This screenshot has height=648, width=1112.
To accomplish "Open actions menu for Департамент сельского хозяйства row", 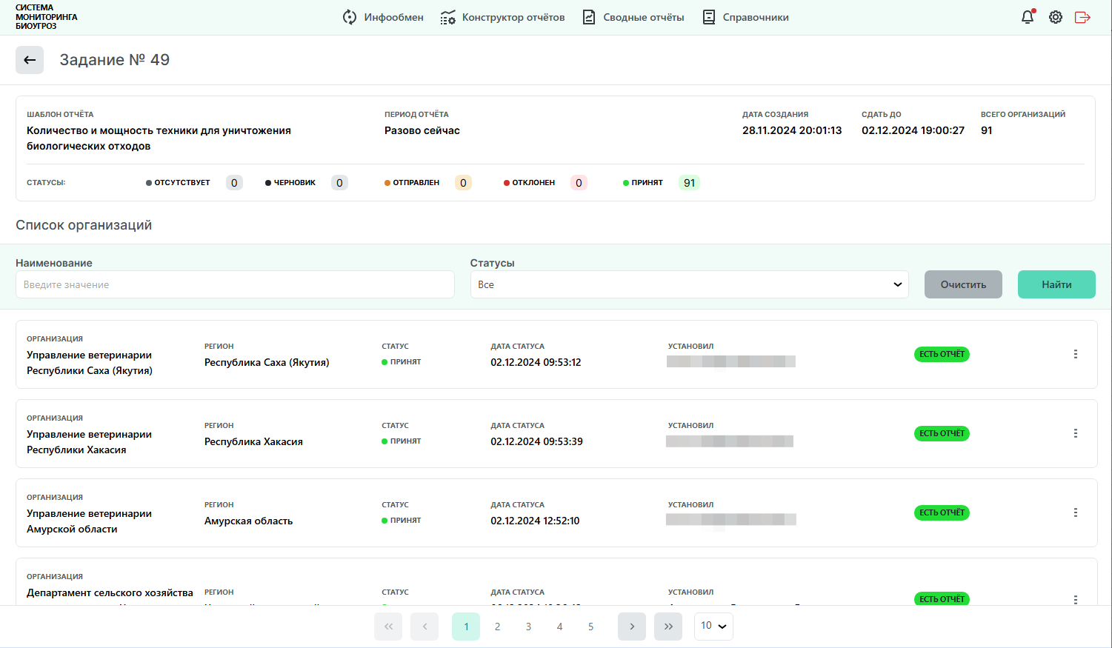I will [x=1076, y=599].
